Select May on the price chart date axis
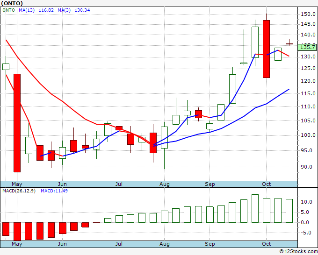The height and width of the screenshot is (255, 318). 17,184
